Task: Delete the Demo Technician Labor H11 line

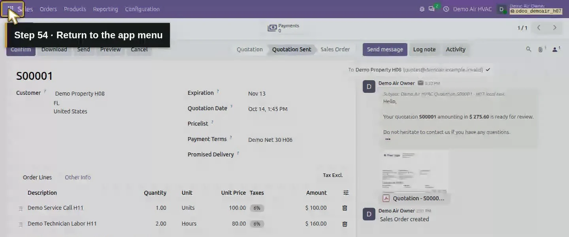Action: pyautogui.click(x=345, y=224)
